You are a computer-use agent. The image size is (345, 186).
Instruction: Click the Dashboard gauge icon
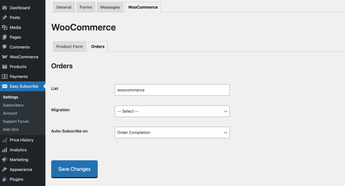5,8
